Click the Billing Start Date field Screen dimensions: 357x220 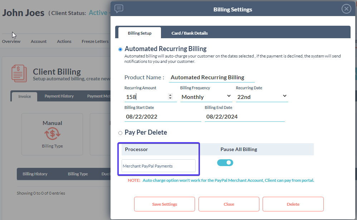[162, 117]
